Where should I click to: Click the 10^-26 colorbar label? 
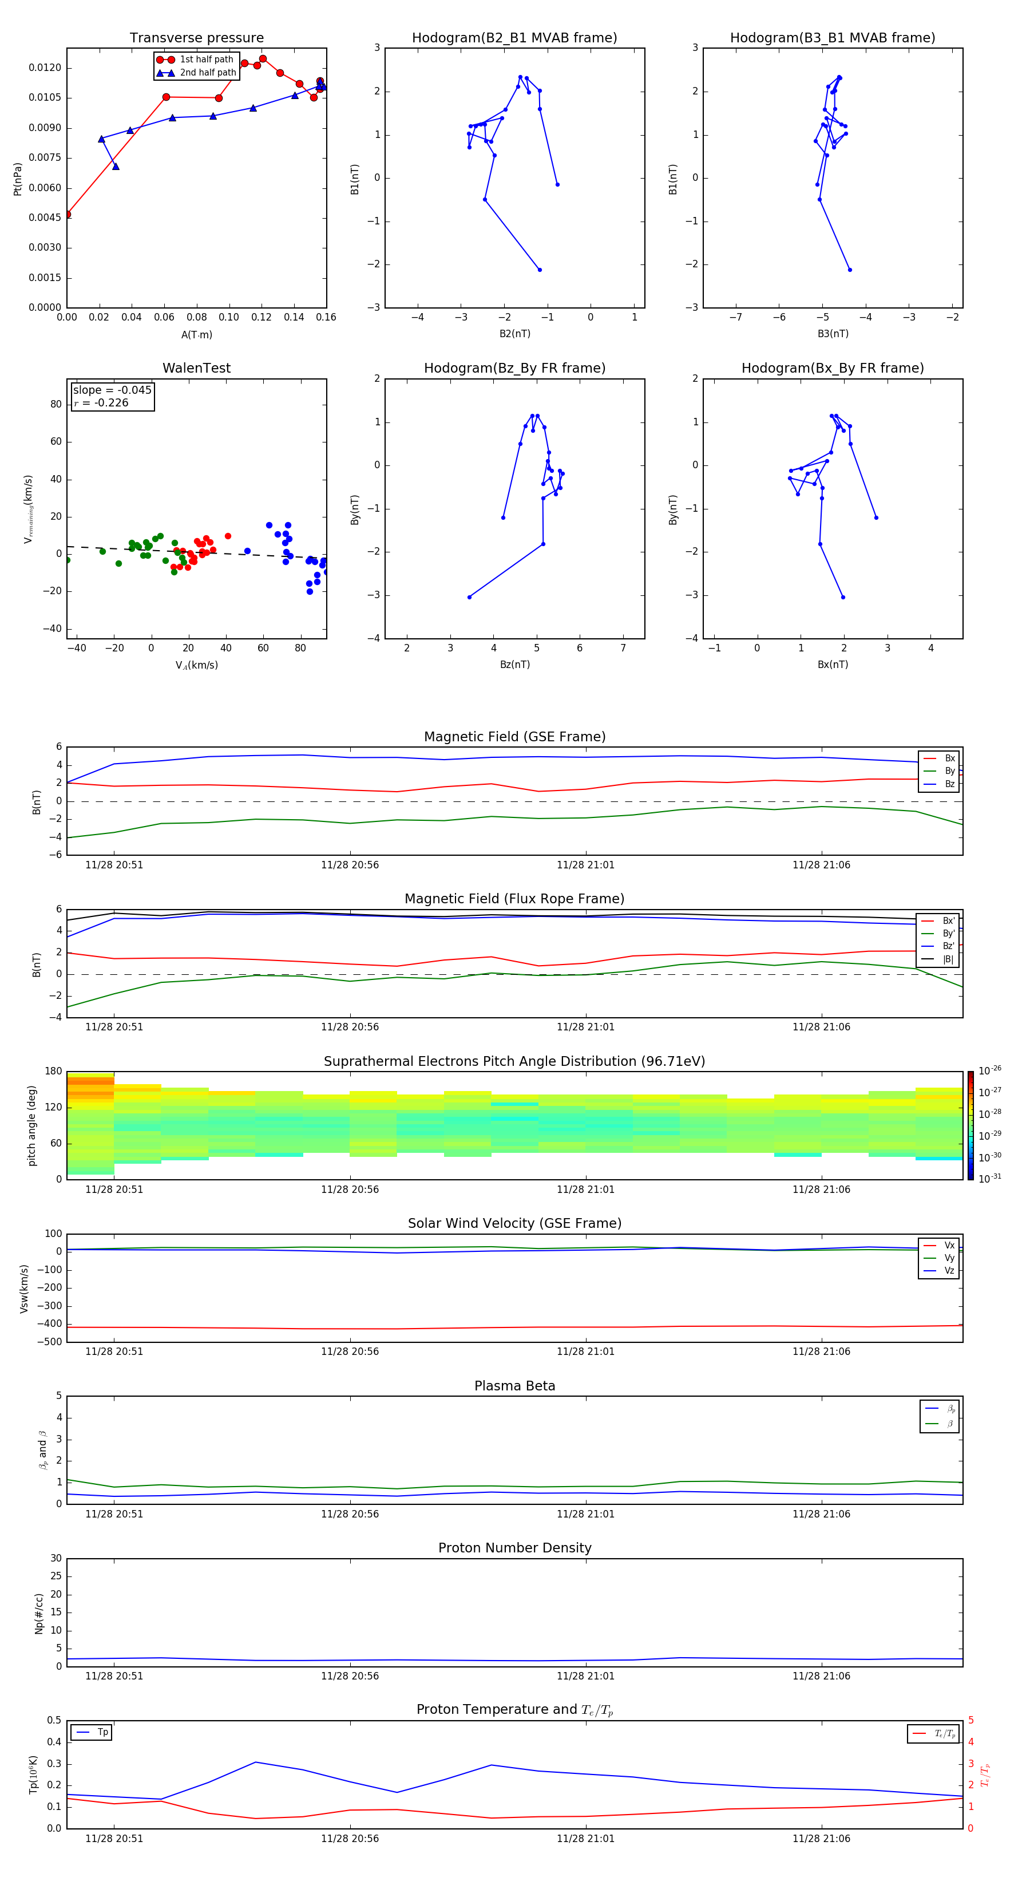(x=990, y=1070)
